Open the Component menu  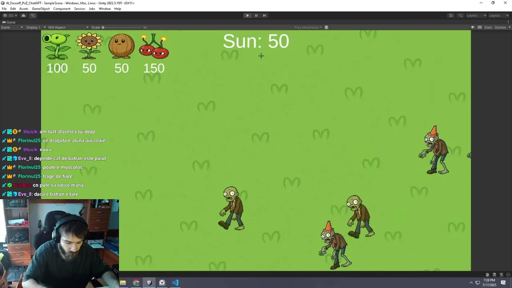point(62,9)
